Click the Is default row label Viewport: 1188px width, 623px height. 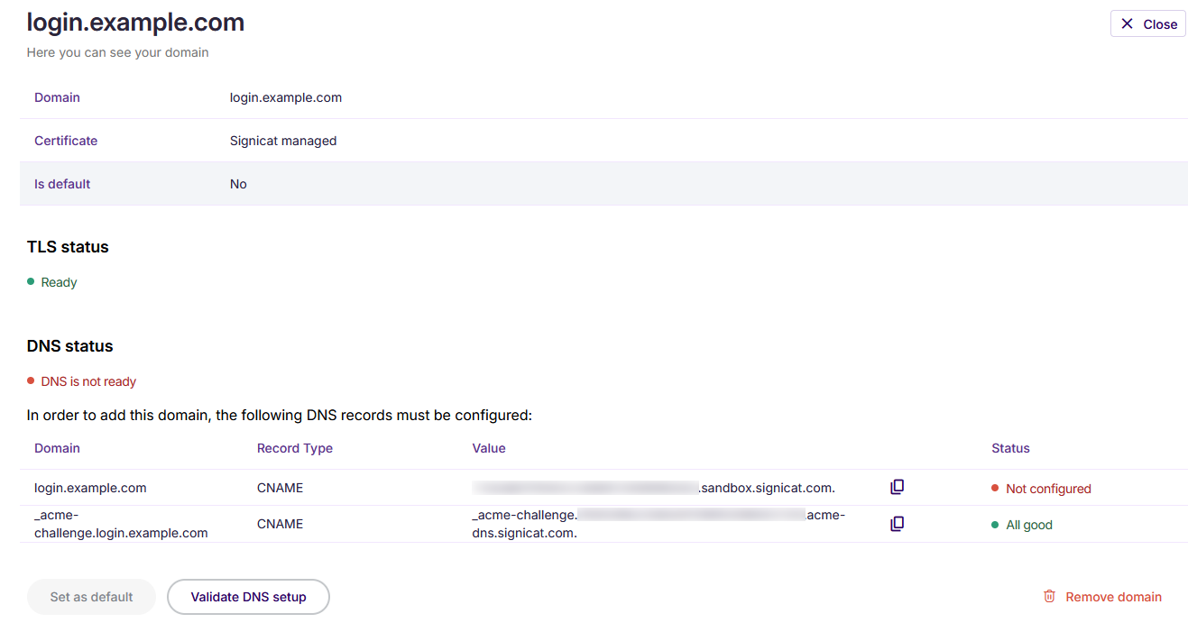coord(61,183)
